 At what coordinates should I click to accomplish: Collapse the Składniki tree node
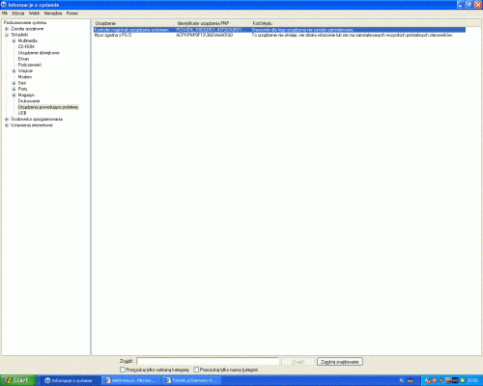point(7,35)
